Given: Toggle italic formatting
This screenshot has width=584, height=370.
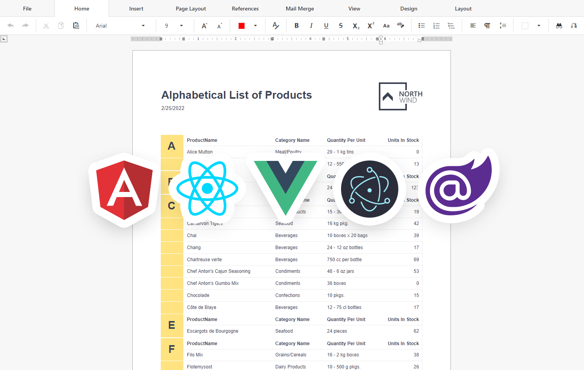Looking at the screenshot, I should point(311,26).
